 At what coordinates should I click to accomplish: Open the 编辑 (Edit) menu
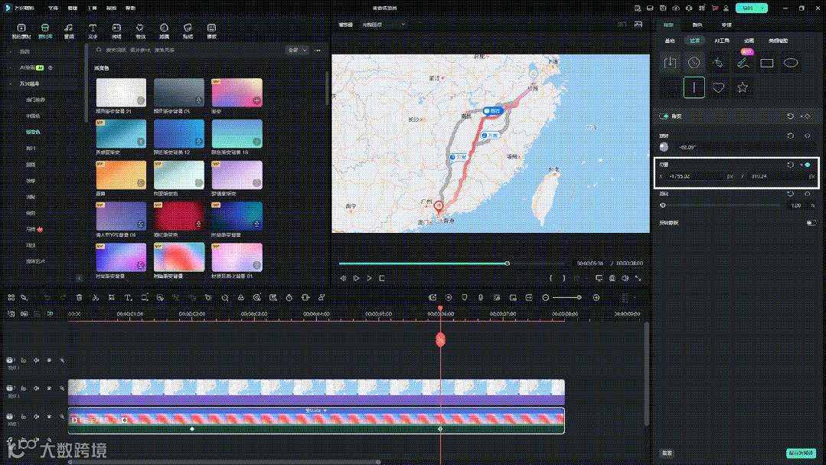[x=73, y=8]
